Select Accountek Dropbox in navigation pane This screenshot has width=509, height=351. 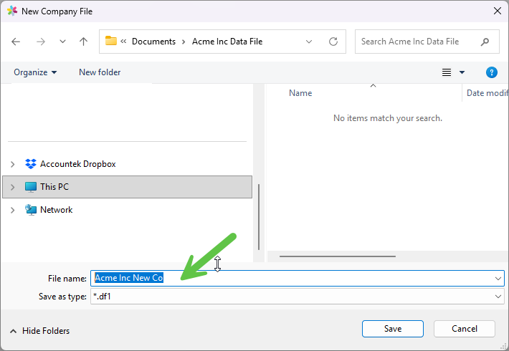click(x=77, y=164)
